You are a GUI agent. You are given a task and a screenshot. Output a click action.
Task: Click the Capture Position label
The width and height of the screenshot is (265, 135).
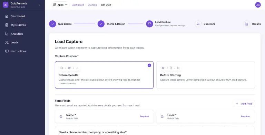tap(67, 56)
